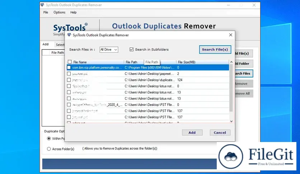Click the Remove button in main window
Screen dimensions: 300x174
point(244,83)
